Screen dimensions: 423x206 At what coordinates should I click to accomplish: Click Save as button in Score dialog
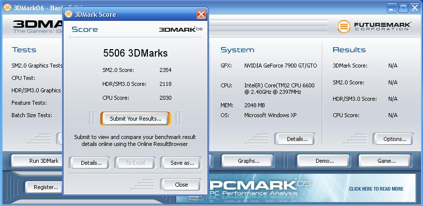click(182, 163)
